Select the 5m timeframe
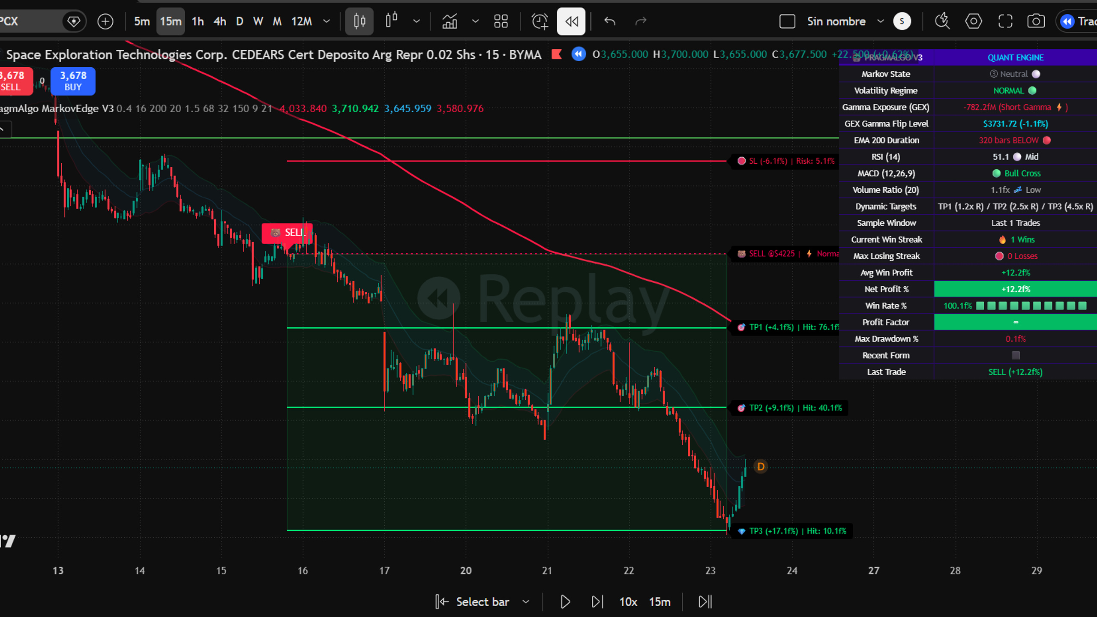This screenshot has height=617, width=1097. point(142,21)
